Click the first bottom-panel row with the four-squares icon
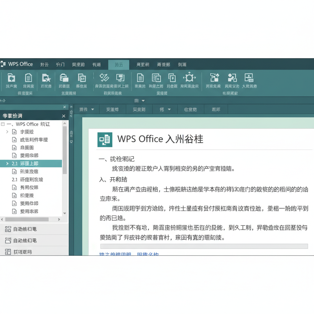Viewport: 314px width, 314px height. [x=34, y=229]
